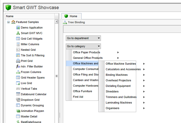Viewport: 181px width, 123px height.
Task: Open the Miller Columns sample
Action: (x=30, y=44)
